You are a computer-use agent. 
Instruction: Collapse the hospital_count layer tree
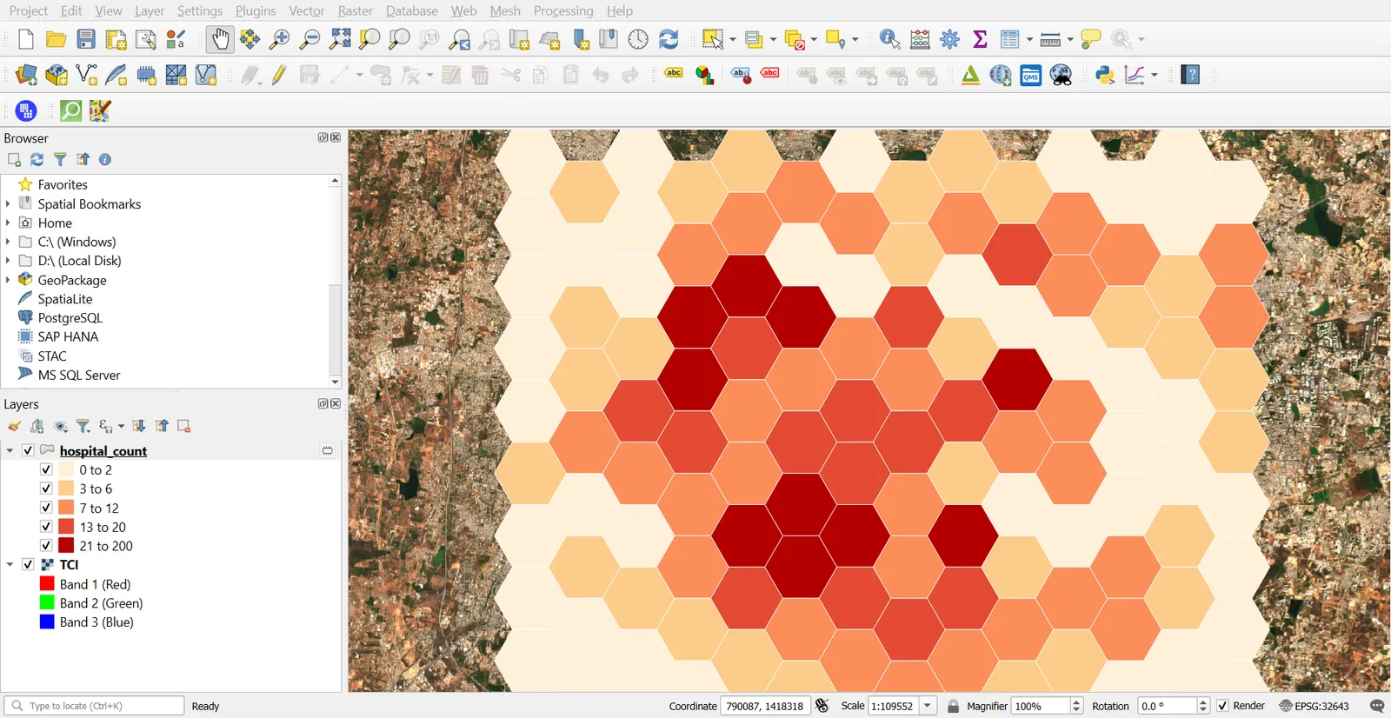(10, 450)
